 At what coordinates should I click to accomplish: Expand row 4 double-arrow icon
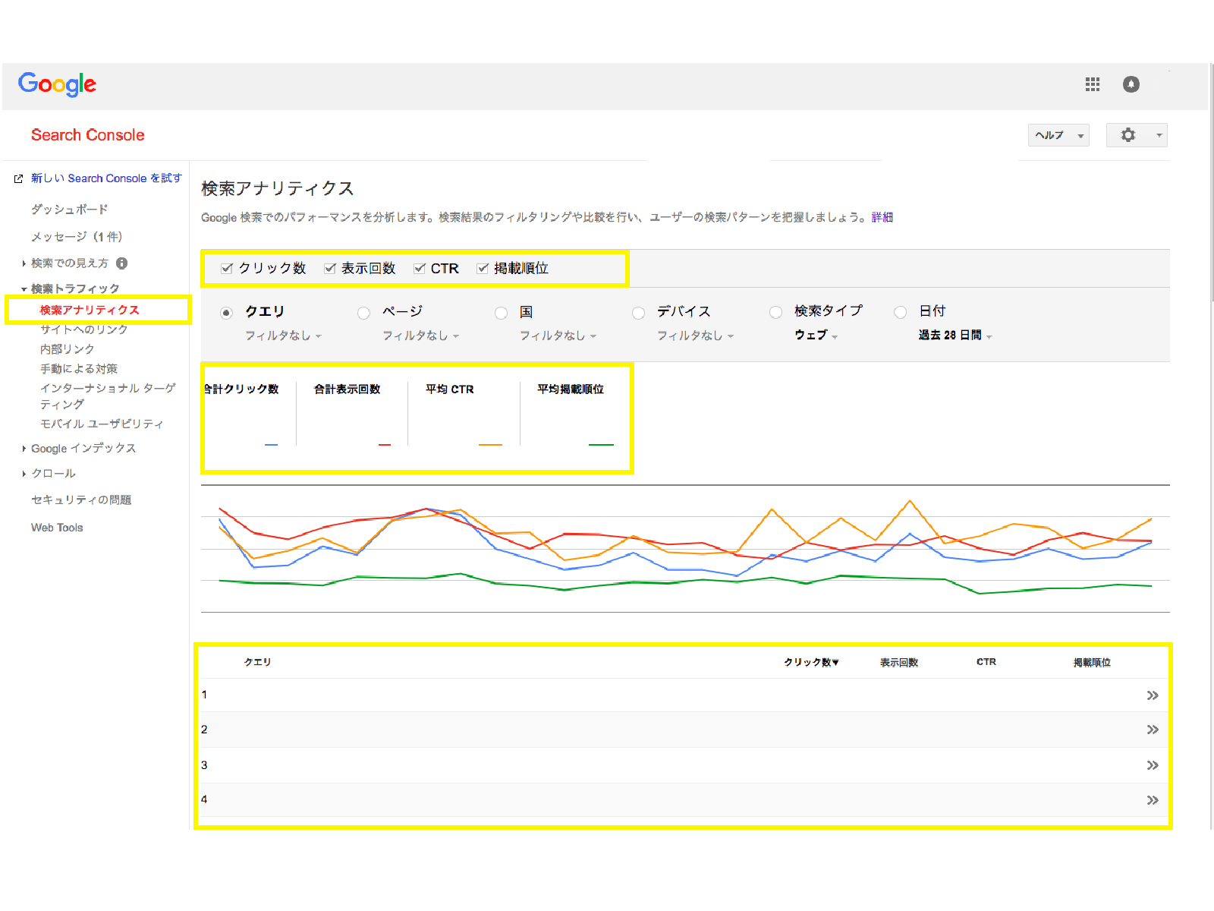(x=1153, y=800)
